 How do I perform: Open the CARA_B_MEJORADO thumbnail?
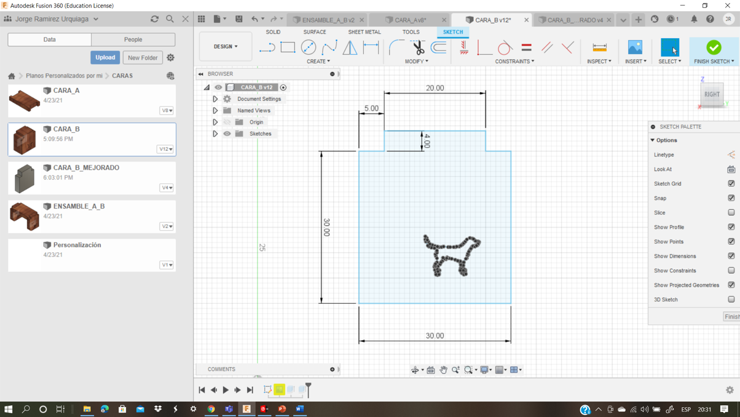(x=25, y=178)
